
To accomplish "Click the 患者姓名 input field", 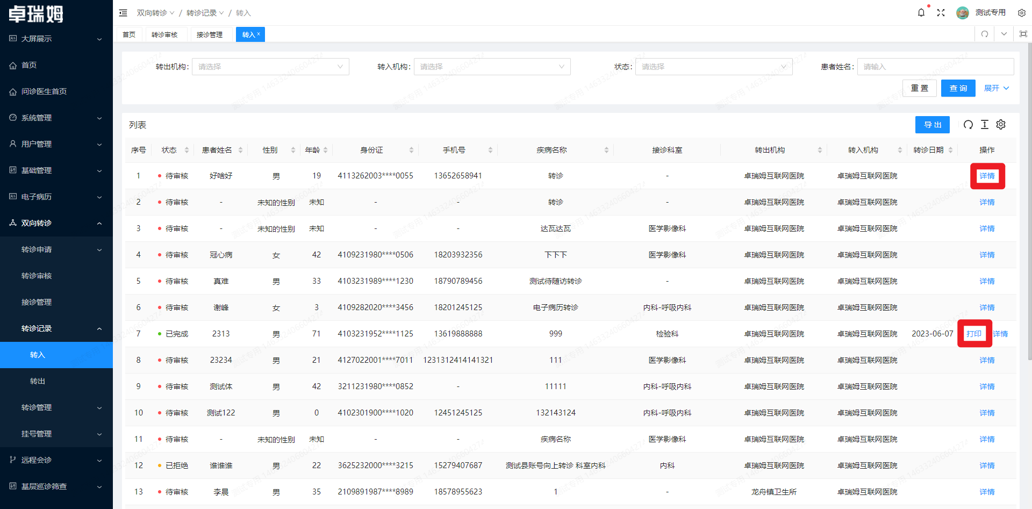I will [935, 67].
